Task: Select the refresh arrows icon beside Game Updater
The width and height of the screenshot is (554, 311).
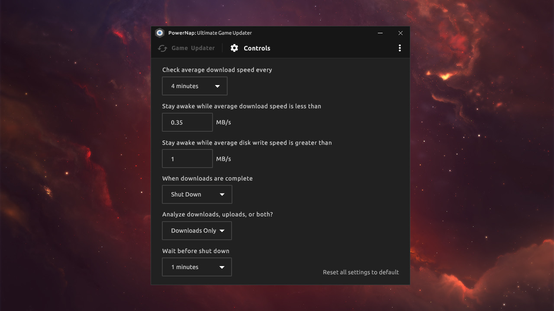Action: 162,48
